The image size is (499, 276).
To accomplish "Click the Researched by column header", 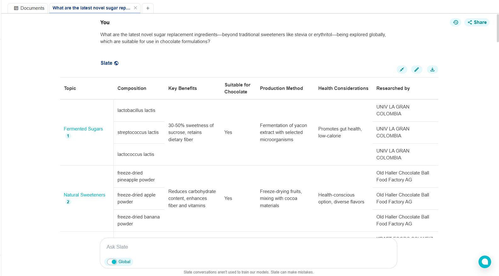I will [x=393, y=88].
